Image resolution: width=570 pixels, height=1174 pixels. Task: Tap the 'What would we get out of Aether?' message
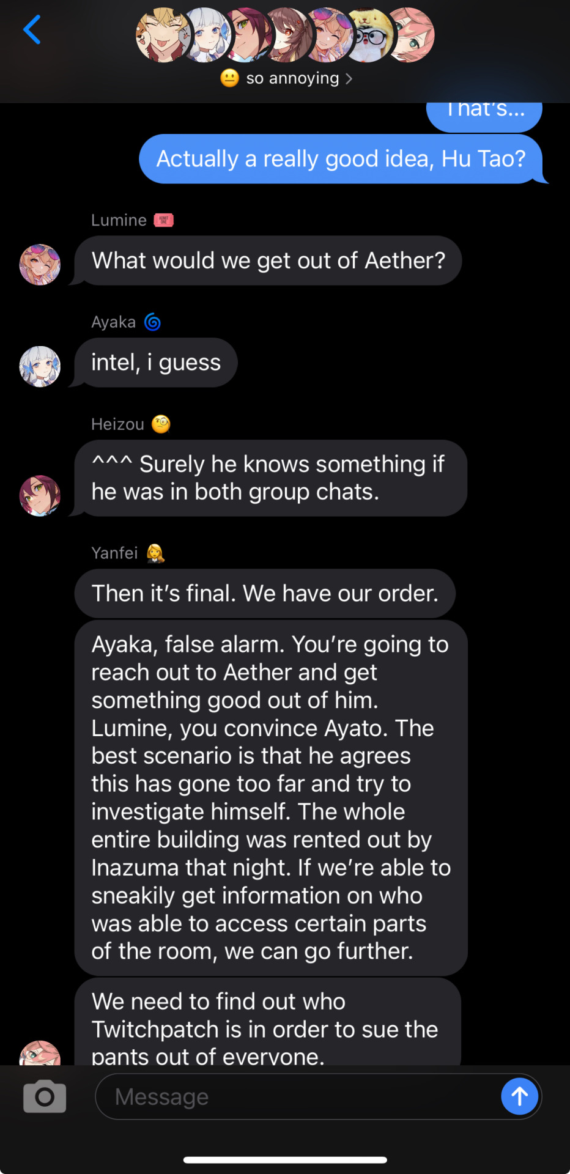pyautogui.click(x=268, y=261)
